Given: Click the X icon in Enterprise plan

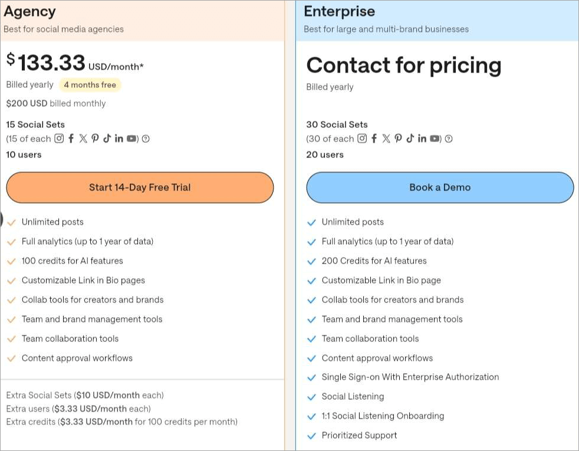Looking at the screenshot, I should point(386,139).
